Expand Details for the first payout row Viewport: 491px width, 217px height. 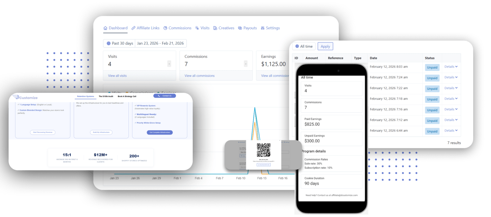451,67
